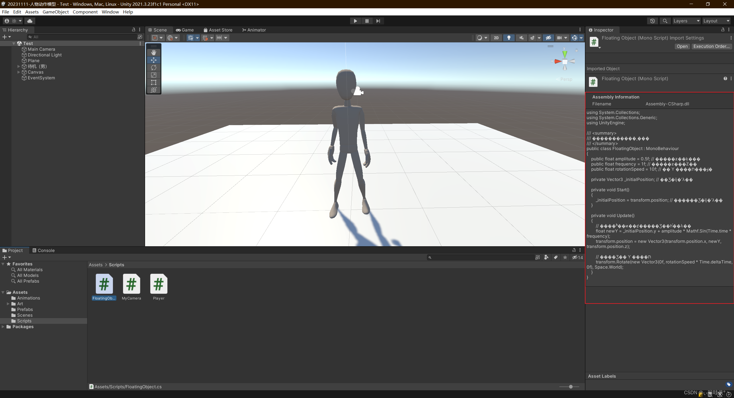Toggle hidden packages visibility count 14

578,257
